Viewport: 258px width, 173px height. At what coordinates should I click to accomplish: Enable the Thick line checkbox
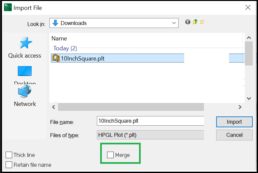[9, 155]
